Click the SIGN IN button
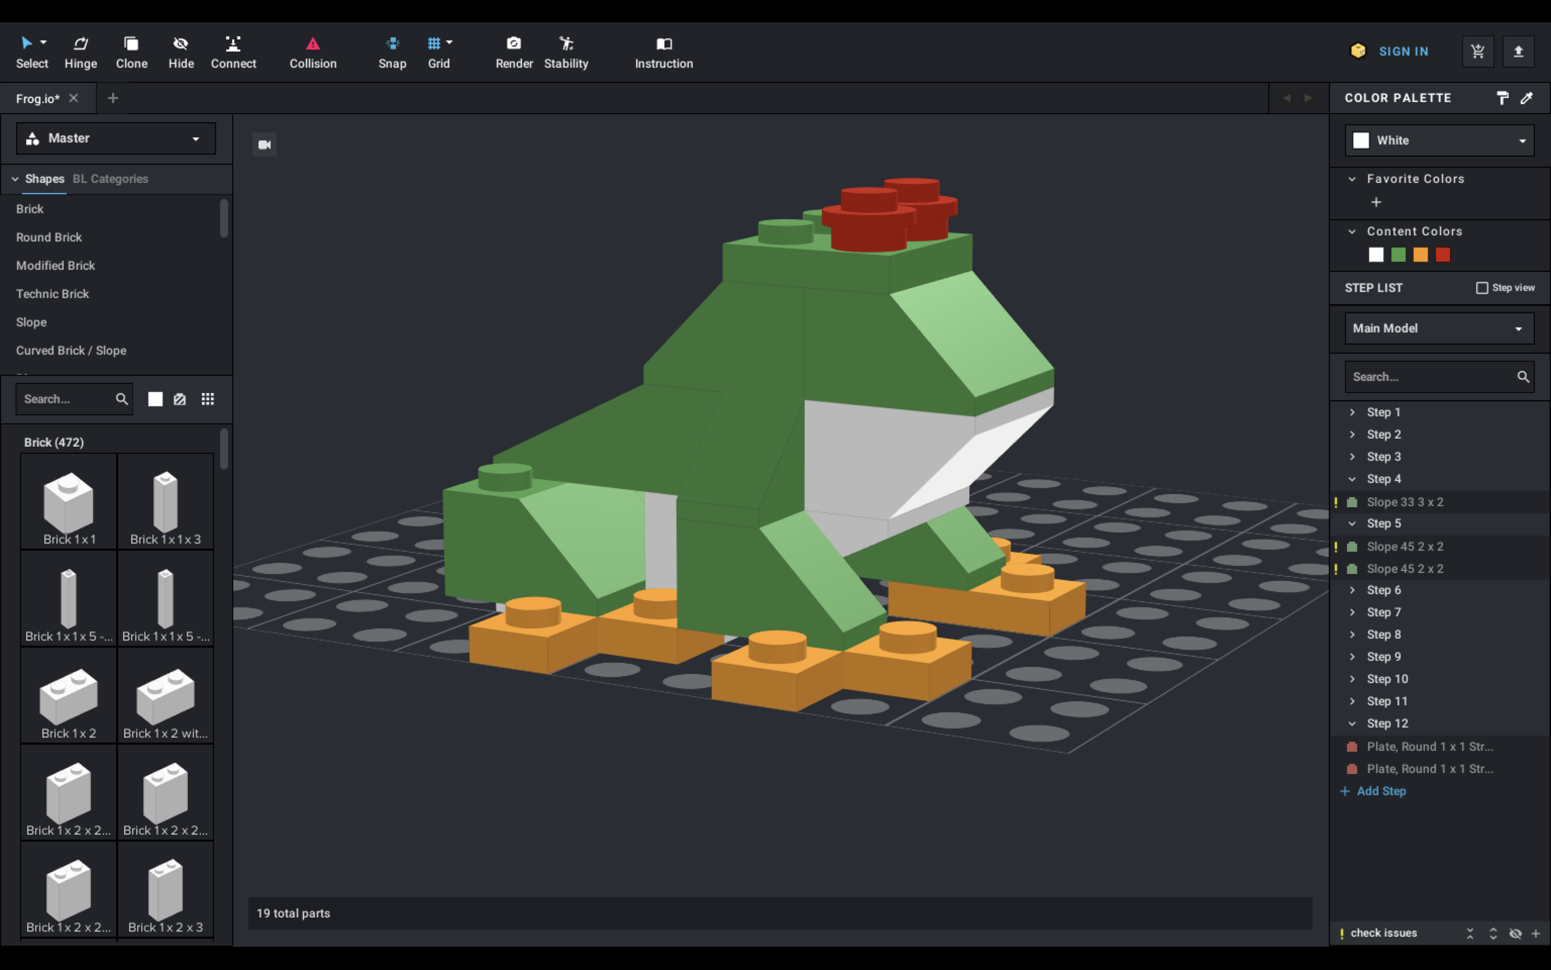The height and width of the screenshot is (970, 1551). (x=1403, y=51)
